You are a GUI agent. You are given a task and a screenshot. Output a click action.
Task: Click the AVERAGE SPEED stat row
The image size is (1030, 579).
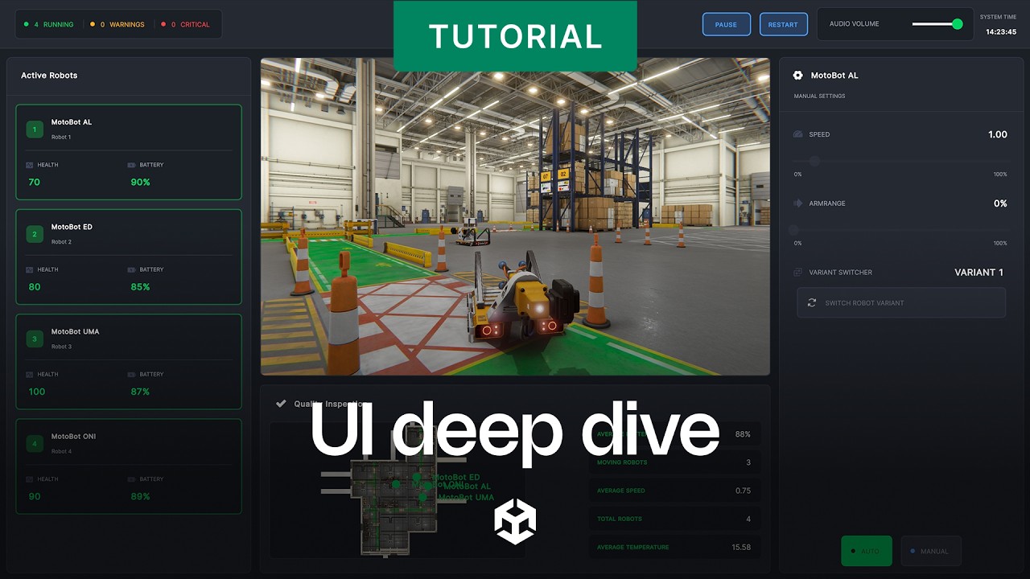click(x=674, y=491)
